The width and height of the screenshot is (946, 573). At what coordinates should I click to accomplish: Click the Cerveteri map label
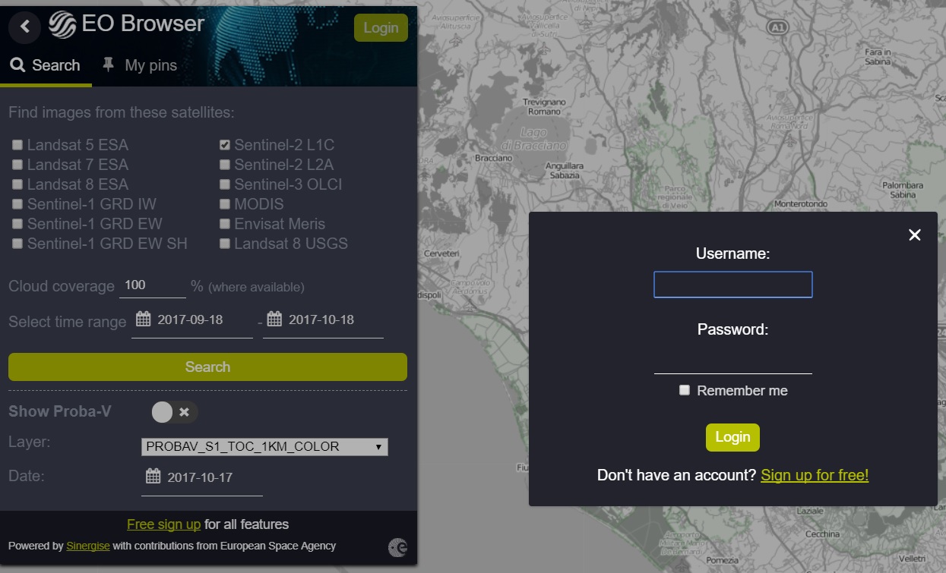tap(441, 253)
